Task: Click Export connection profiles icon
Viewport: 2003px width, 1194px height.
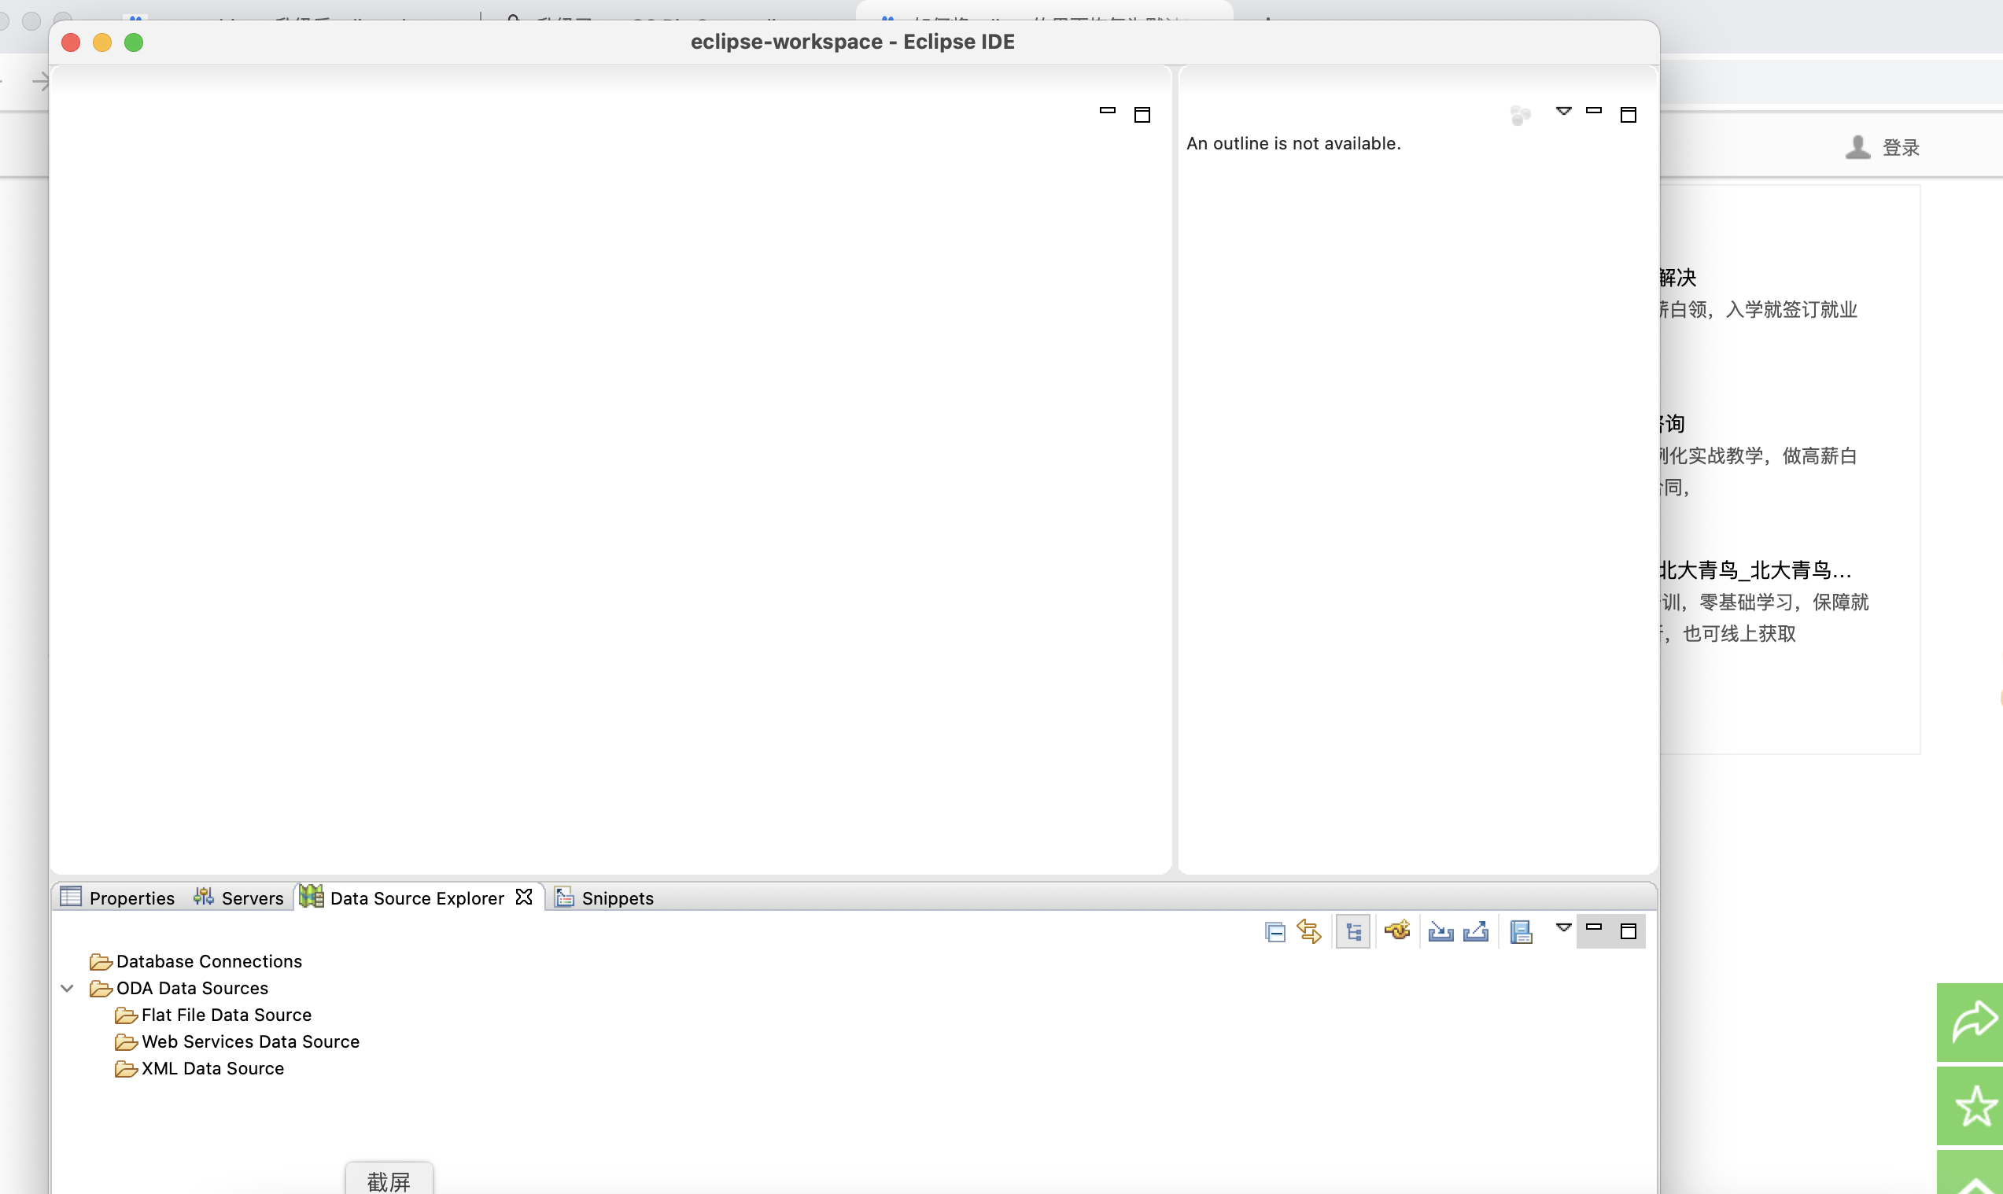Action: tap(1476, 932)
